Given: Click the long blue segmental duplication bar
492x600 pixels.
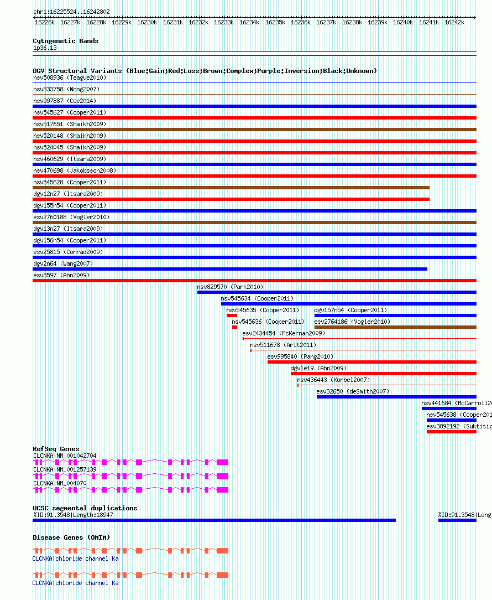Looking at the screenshot, I should point(214,520).
